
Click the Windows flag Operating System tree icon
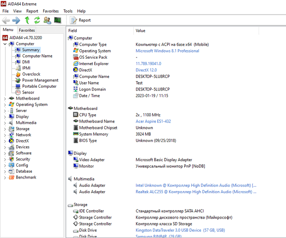click(11, 104)
